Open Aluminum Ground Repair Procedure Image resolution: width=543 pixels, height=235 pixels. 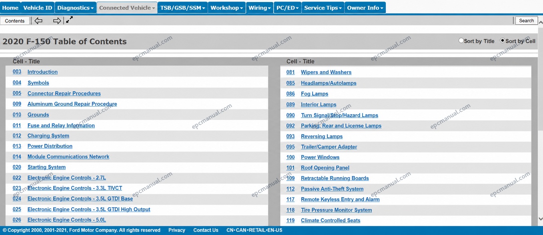tap(72, 104)
